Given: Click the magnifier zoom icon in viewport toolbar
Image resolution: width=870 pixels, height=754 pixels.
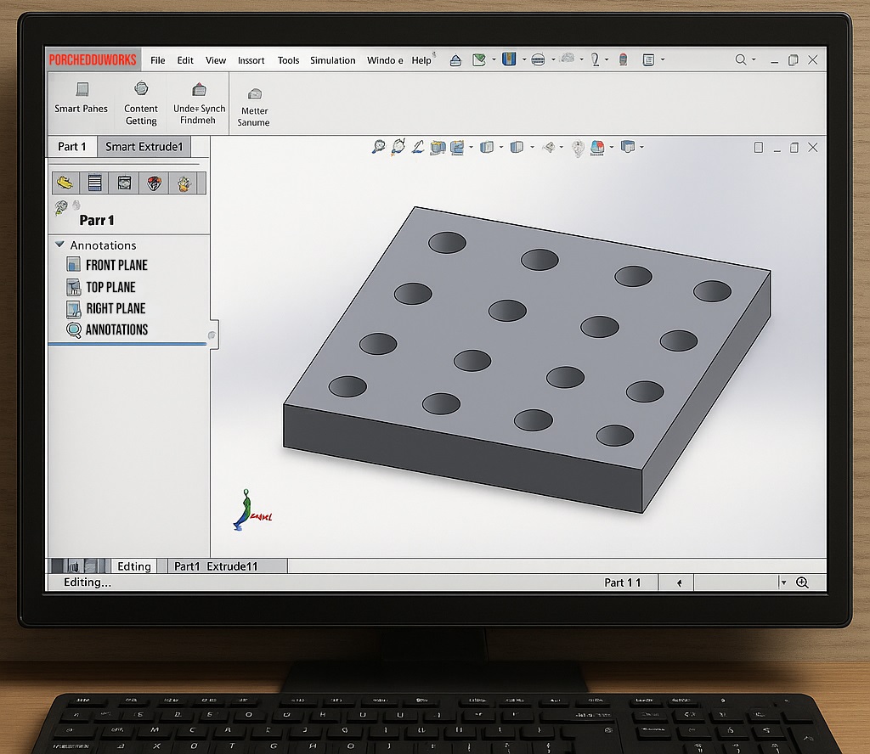Looking at the screenshot, I should point(379,147).
